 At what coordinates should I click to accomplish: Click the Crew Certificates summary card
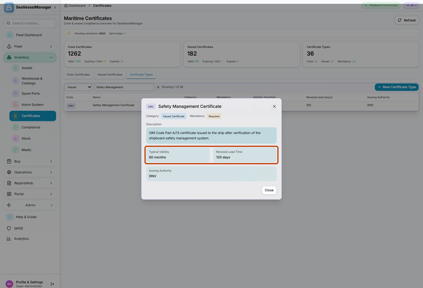click(x=122, y=54)
